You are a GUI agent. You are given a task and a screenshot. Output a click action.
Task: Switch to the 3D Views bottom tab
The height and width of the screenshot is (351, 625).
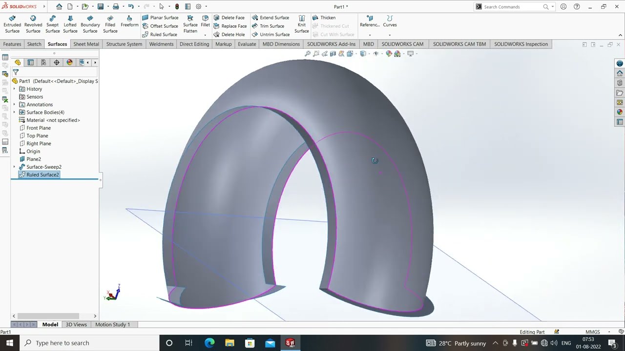pyautogui.click(x=76, y=324)
